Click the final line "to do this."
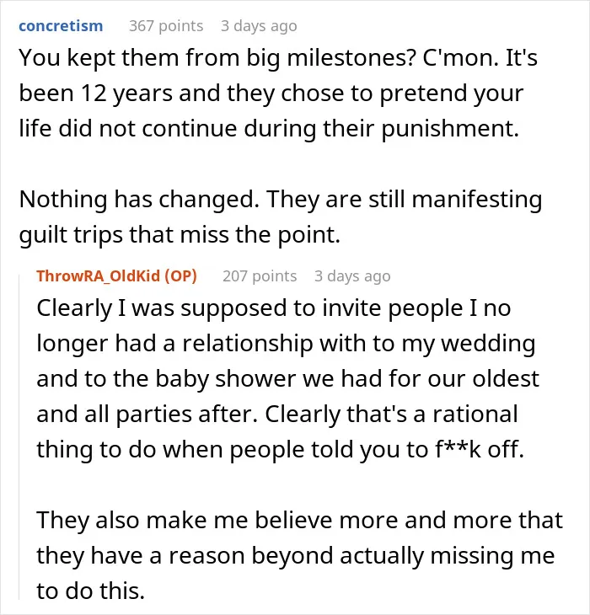 pos(91,591)
